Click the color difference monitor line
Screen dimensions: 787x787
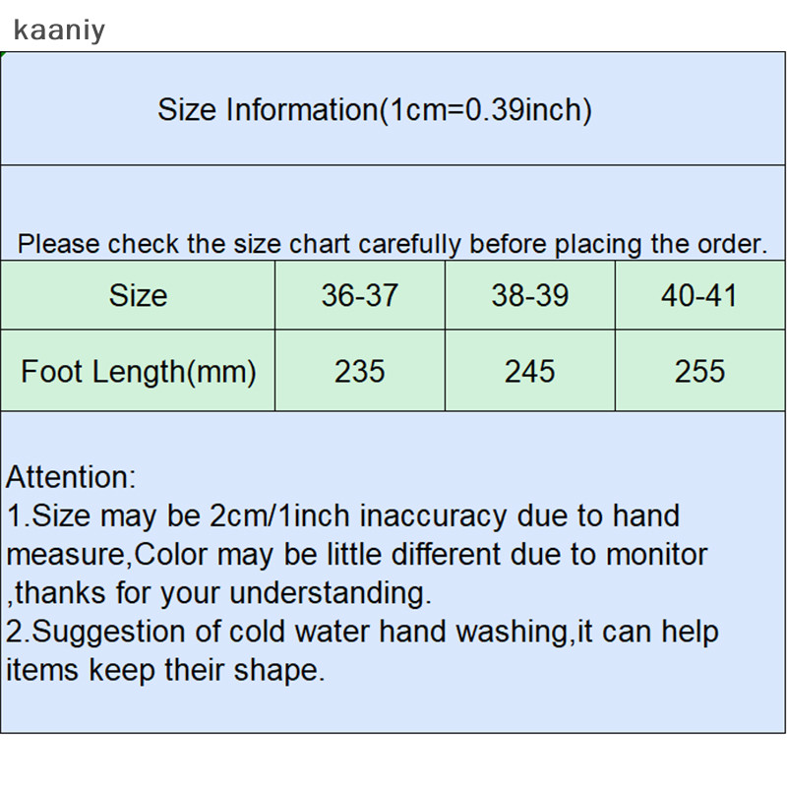pyautogui.click(x=357, y=555)
